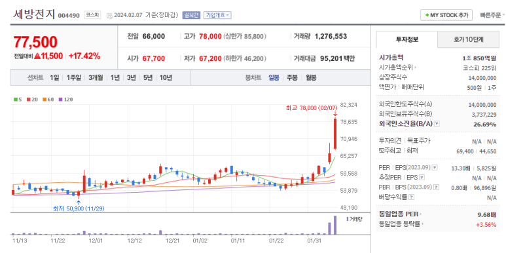Click the 거래량 1,276,553 value

point(331,37)
